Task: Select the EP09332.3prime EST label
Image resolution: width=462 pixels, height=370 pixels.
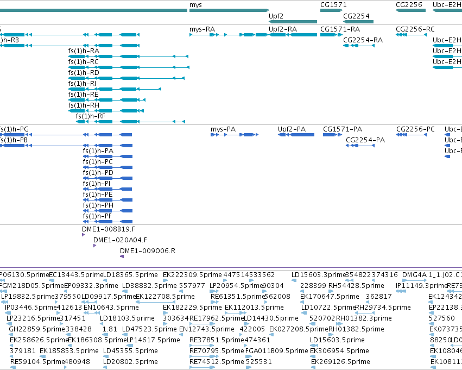Action: (x=91, y=286)
